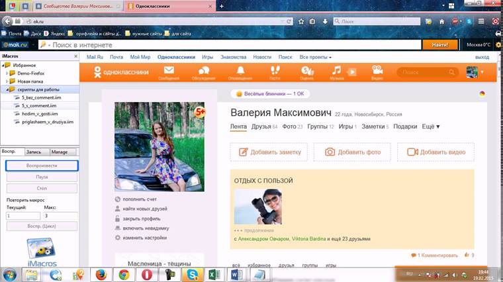The height and width of the screenshot is (282, 503).
Task: Collapse the Избранное folder
Action: [x=3, y=65]
